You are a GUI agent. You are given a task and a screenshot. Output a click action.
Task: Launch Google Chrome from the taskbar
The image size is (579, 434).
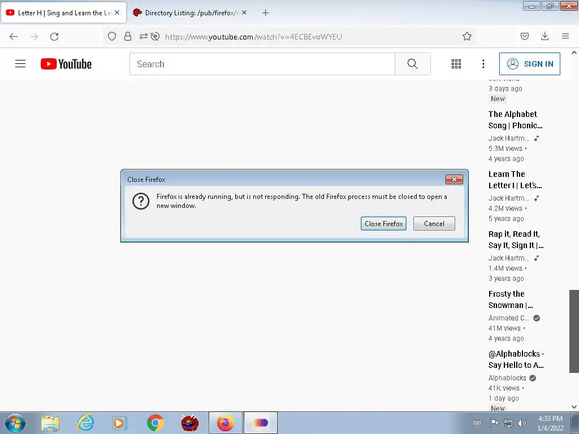tap(155, 423)
